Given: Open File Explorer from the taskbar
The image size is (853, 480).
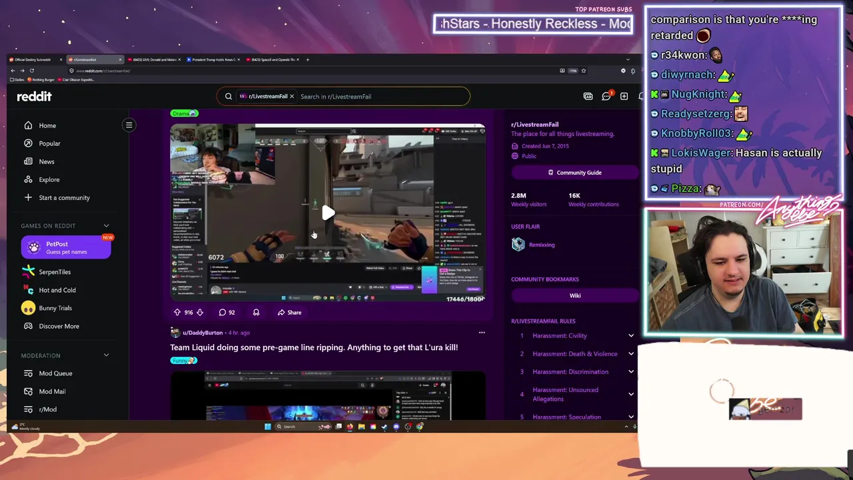Looking at the screenshot, I should (x=361, y=427).
